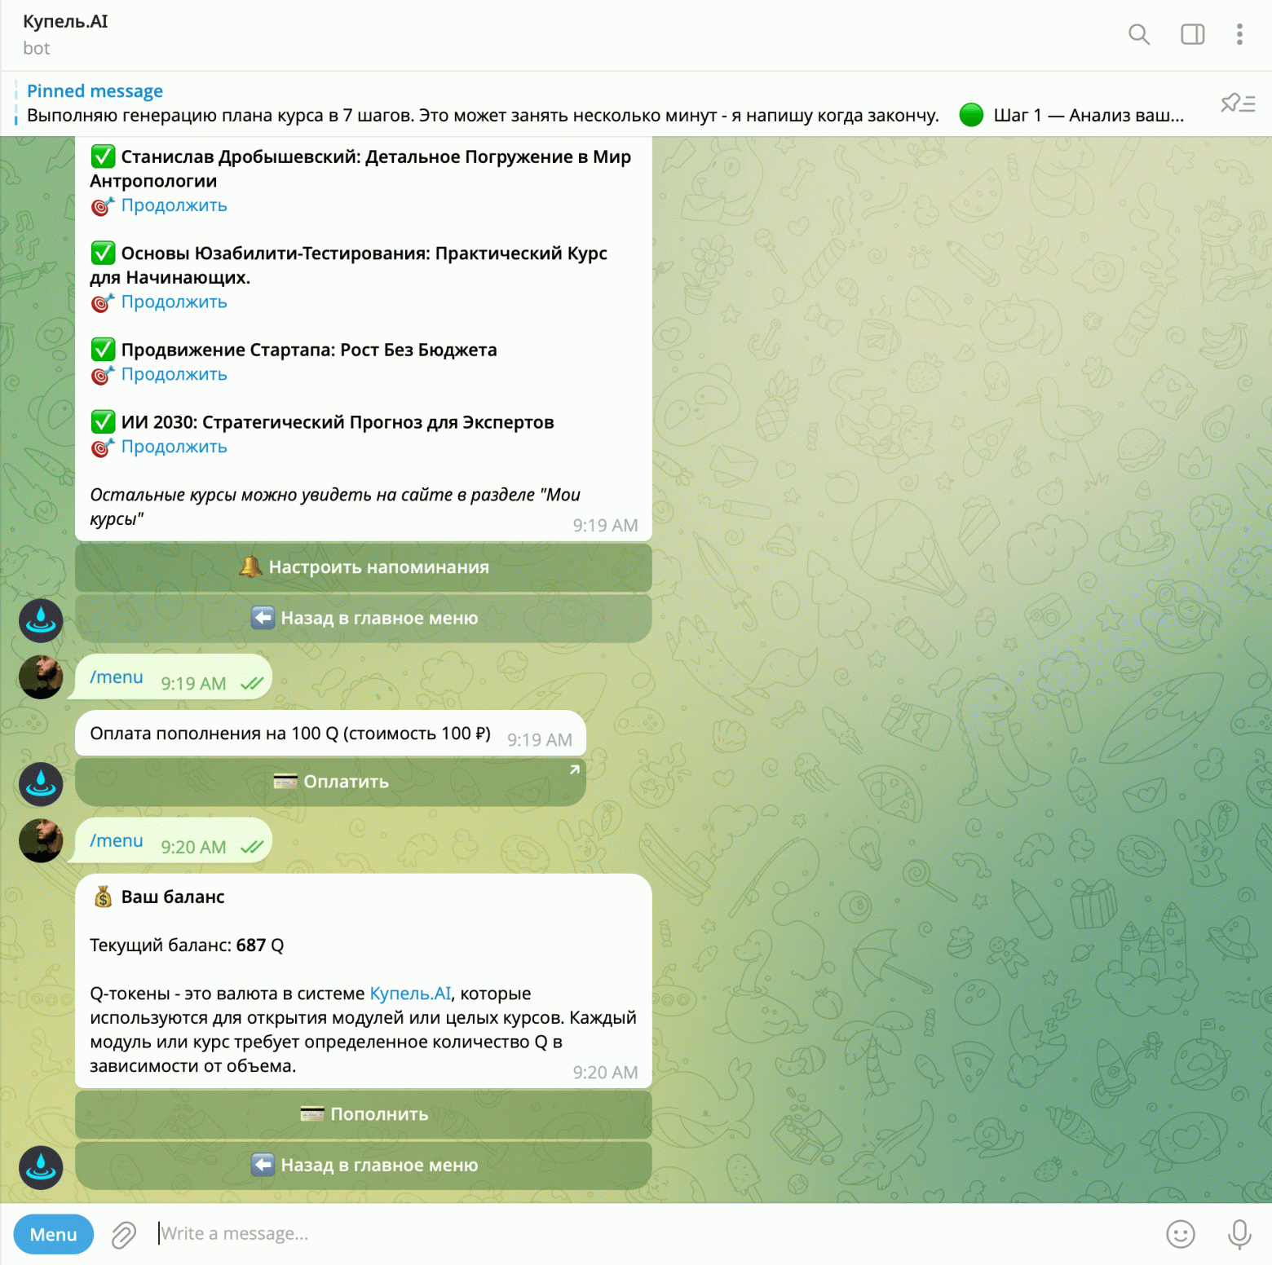Open the pinned messages list
Viewport: 1272px width, 1265px height.
pyautogui.click(x=1237, y=103)
